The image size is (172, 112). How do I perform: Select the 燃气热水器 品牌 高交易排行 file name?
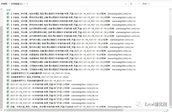pyautogui.click(x=72, y=43)
